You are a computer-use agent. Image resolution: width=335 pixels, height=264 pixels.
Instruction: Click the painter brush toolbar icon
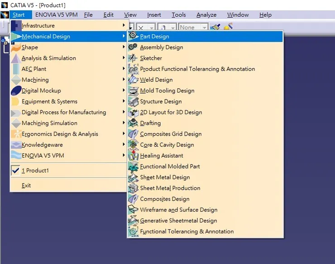coord(215,27)
